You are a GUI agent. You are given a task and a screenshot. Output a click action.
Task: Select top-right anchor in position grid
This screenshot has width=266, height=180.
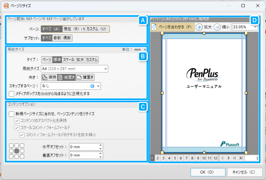(22, 146)
